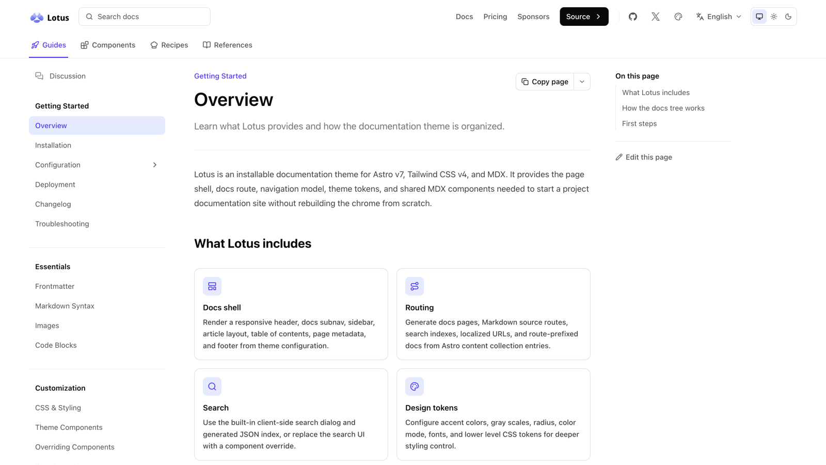826x465 pixels.
Task: Open Sponsors in the top navigation
Action: (x=533, y=17)
